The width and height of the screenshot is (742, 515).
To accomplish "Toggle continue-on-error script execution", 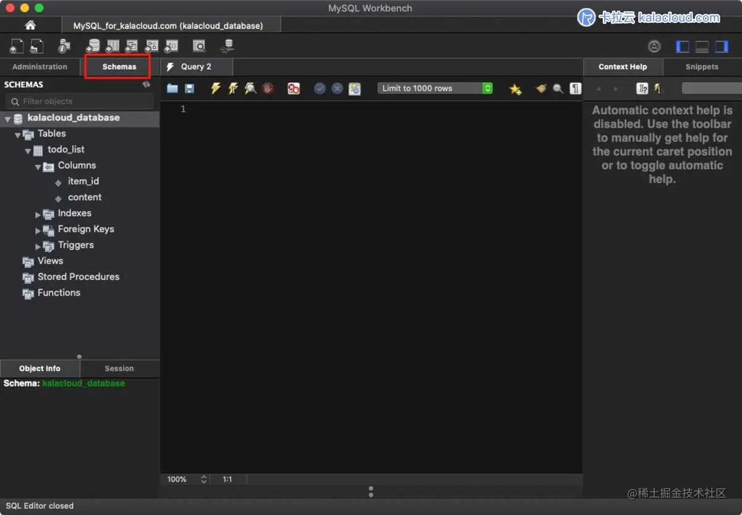I will pos(294,88).
